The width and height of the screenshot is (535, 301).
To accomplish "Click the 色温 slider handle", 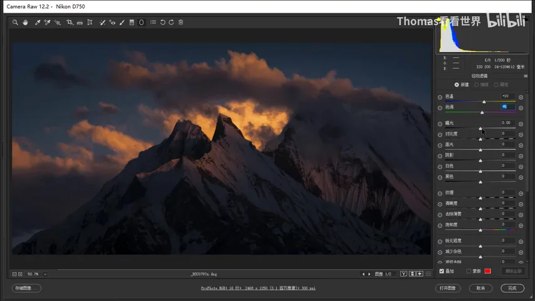I will click(484, 102).
